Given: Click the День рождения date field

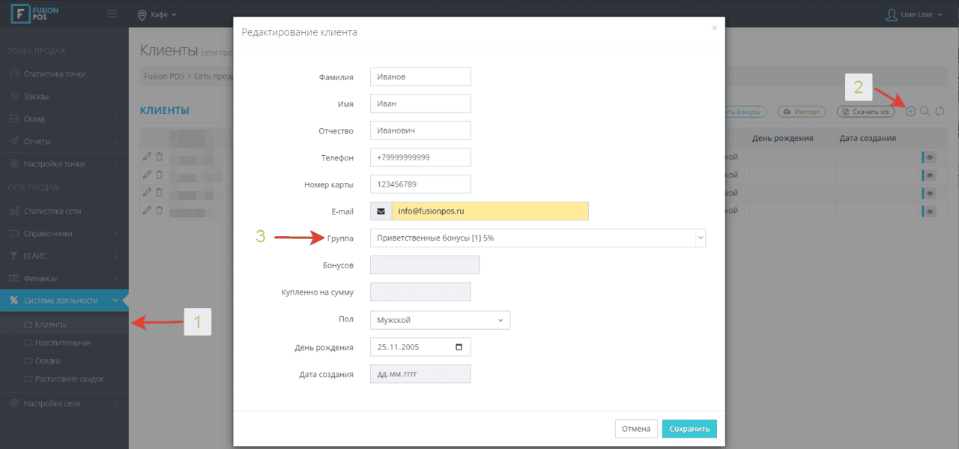Looking at the screenshot, I should pos(420,347).
